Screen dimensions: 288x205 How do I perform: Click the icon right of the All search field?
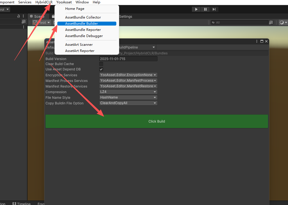click(x=271, y=22)
